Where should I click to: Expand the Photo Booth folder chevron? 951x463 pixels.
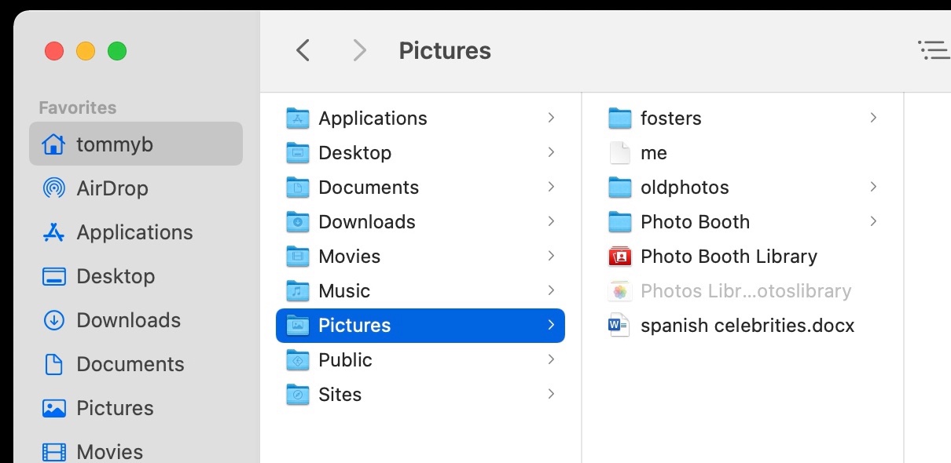[873, 221]
